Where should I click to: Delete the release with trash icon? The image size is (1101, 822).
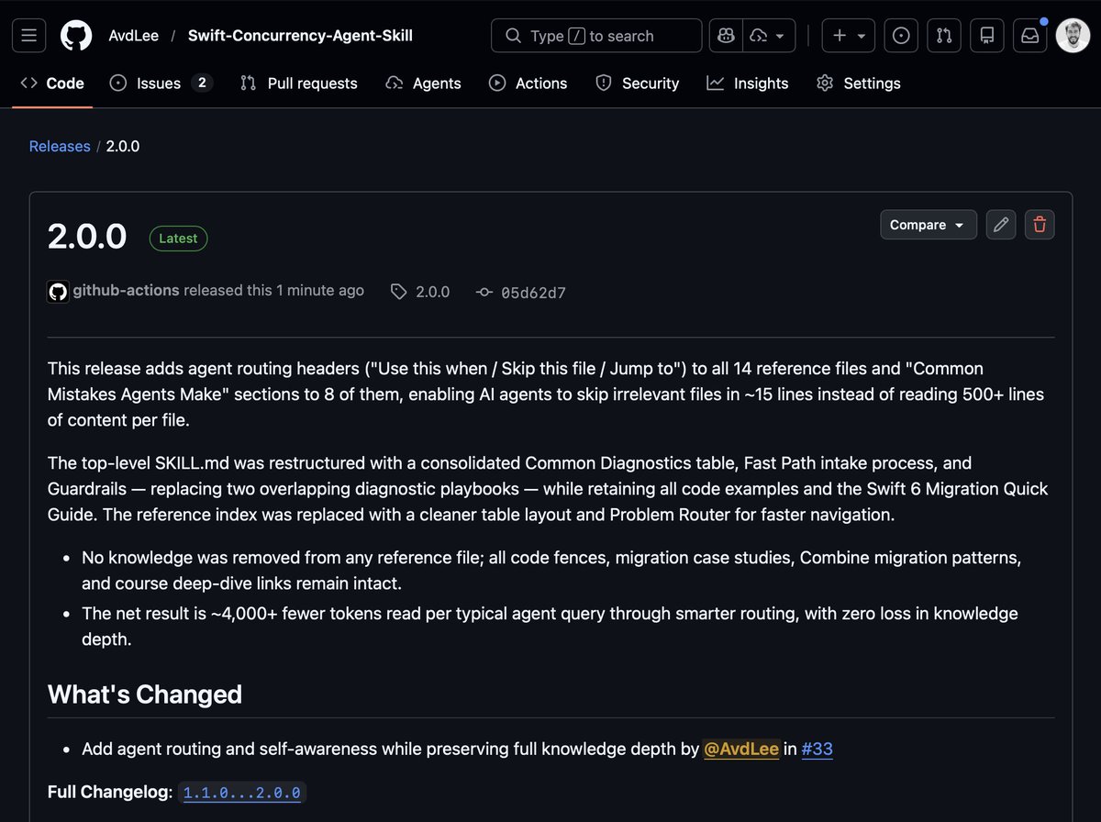1040,225
